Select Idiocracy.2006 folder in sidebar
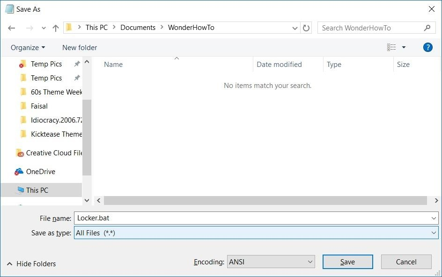The image size is (442, 277). coord(51,120)
